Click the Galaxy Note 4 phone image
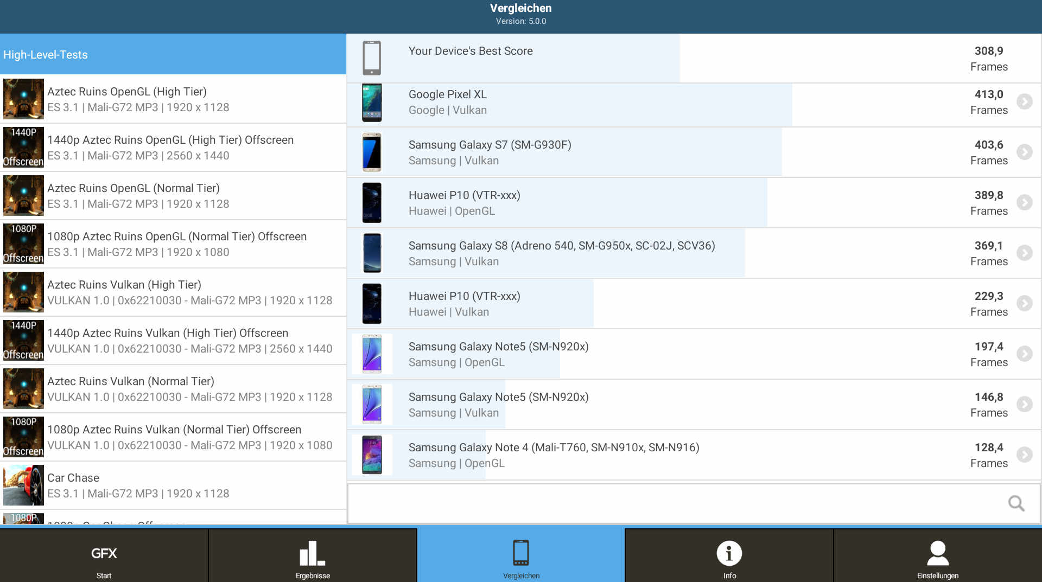Screen dimensions: 1042x582 pyautogui.click(x=372, y=455)
